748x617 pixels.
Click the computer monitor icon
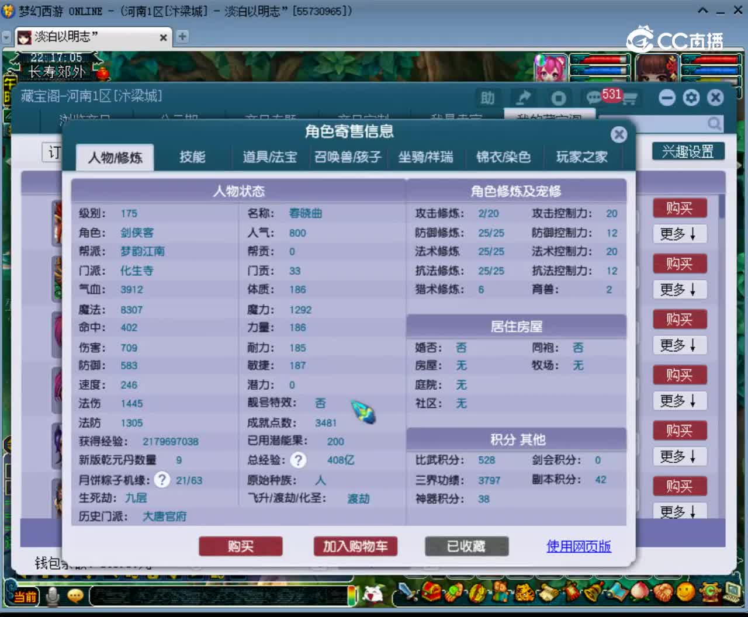(732, 592)
